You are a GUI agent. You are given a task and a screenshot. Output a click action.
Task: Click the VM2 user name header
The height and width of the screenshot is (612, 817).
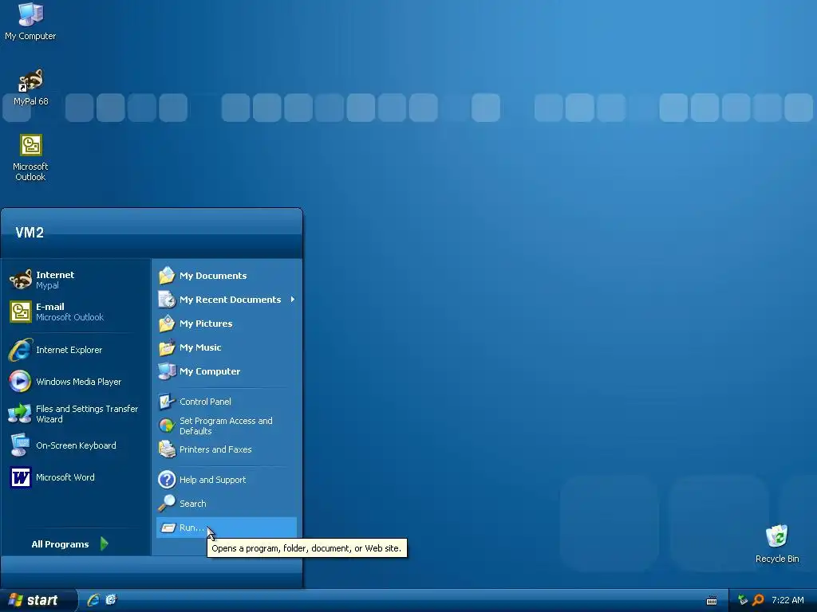[x=30, y=233]
